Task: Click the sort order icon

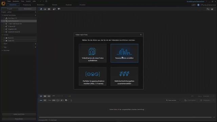Action: coord(71,100)
